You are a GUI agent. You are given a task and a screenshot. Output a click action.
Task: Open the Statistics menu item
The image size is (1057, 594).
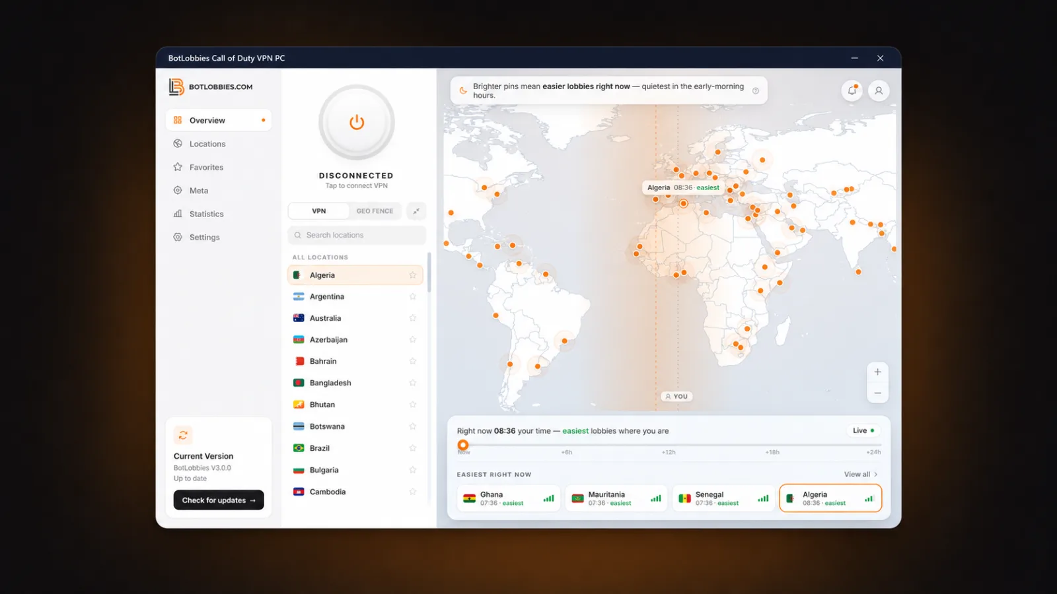tap(219, 213)
